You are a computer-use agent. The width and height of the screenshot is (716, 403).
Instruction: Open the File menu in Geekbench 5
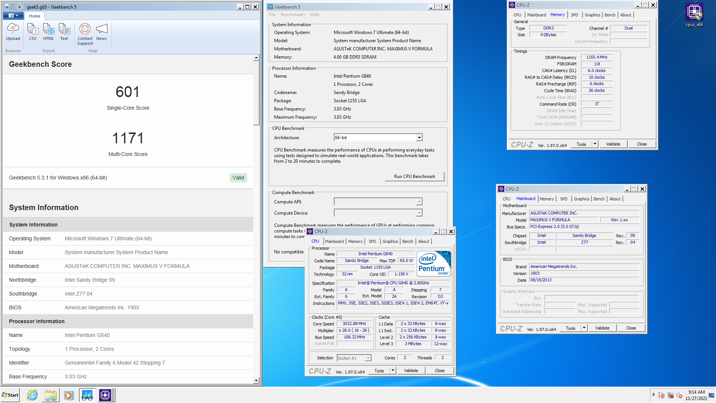click(x=272, y=15)
